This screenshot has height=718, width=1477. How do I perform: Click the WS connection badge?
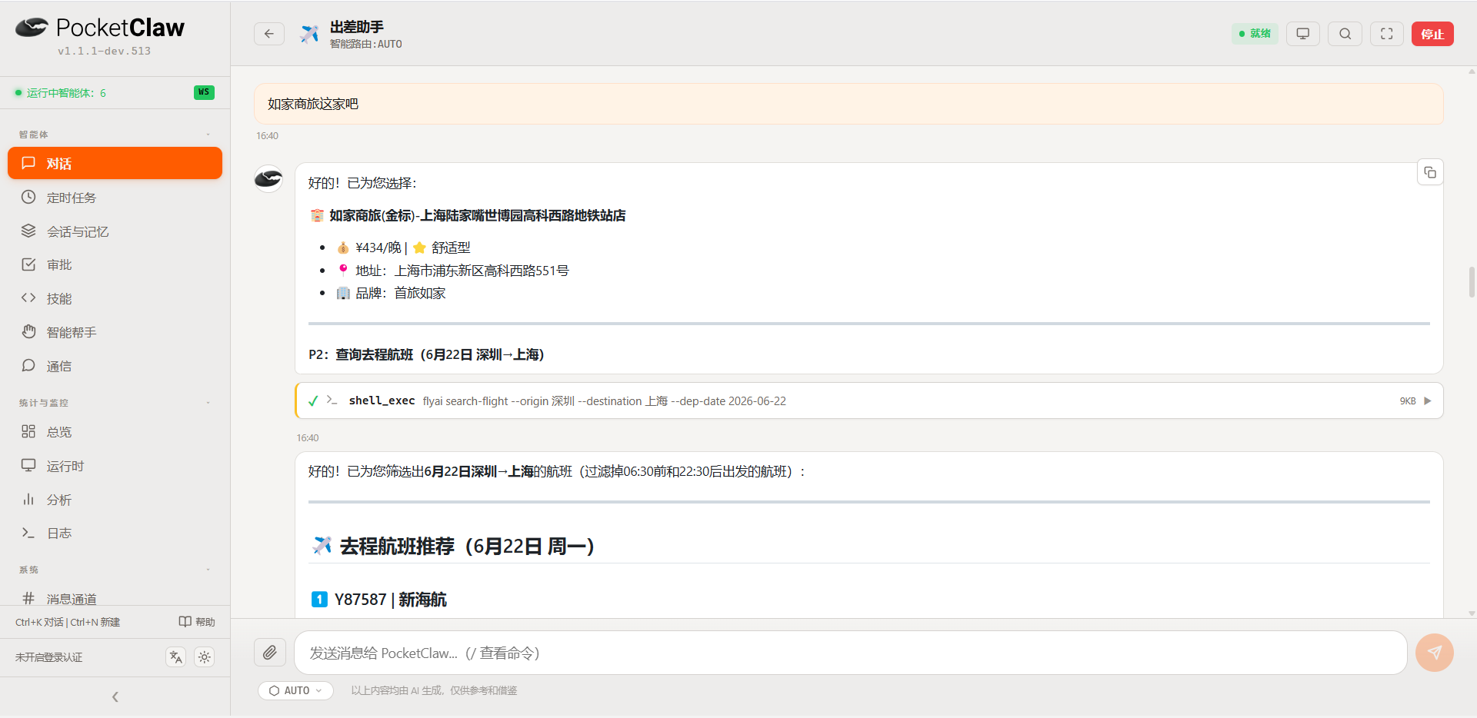click(x=204, y=92)
